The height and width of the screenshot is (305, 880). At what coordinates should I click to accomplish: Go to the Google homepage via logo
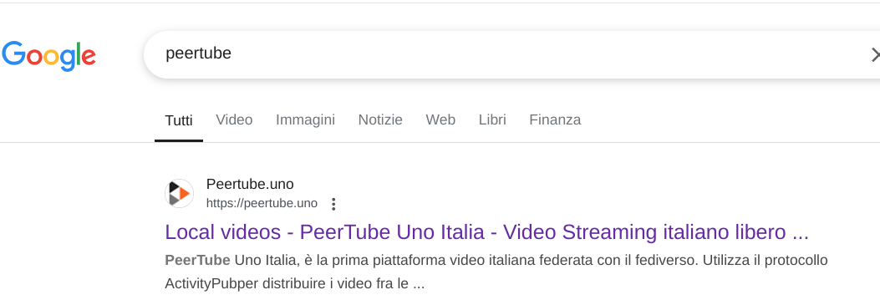[x=48, y=55]
